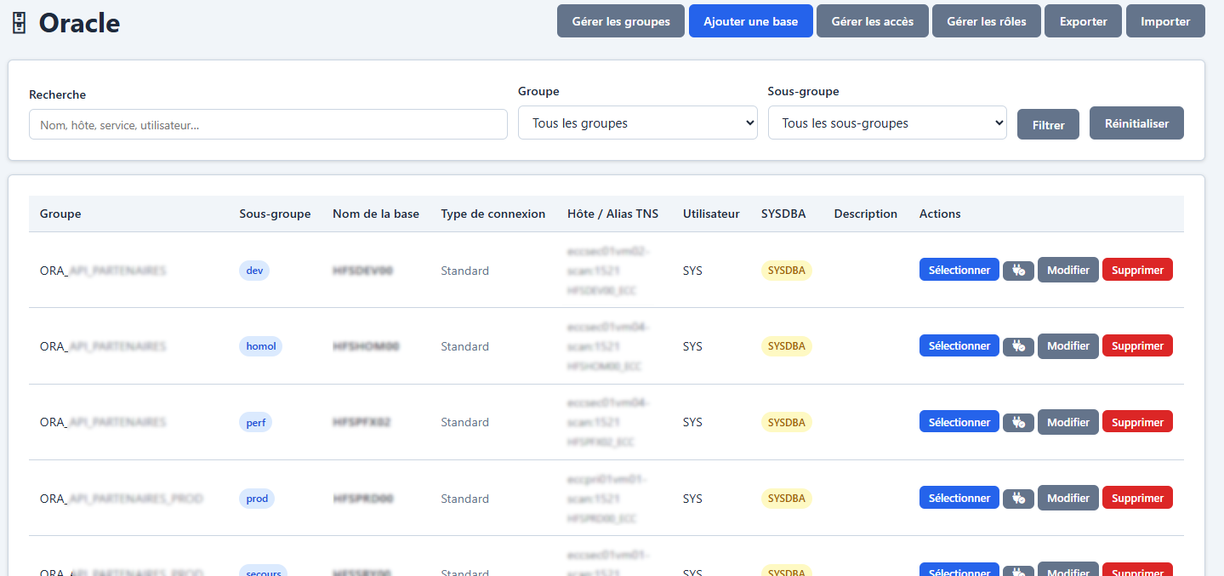The image size is (1224, 576).
Task: Click SYS user in the prod row
Action: tap(692, 498)
